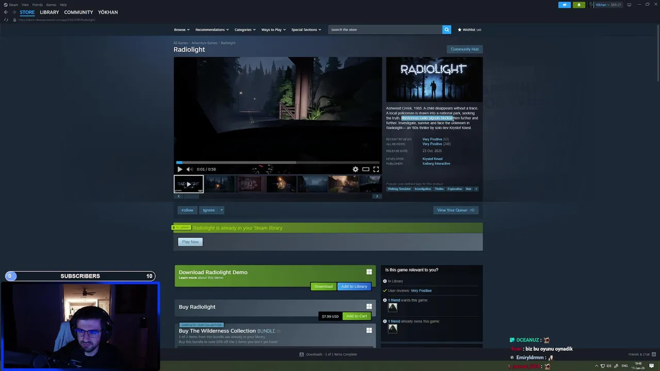Screen dimensions: 660x371
Task: Open the Steam menu
Action: click(11, 5)
